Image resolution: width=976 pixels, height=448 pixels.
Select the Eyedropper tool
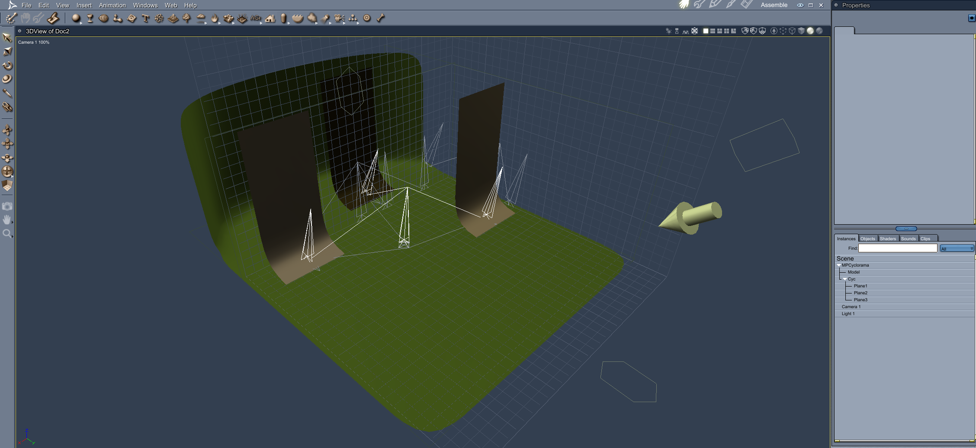[7, 93]
